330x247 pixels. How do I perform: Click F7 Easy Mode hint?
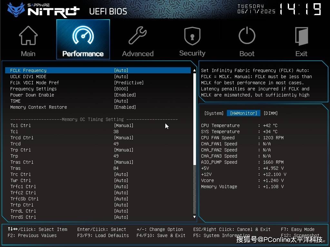pos(297,229)
